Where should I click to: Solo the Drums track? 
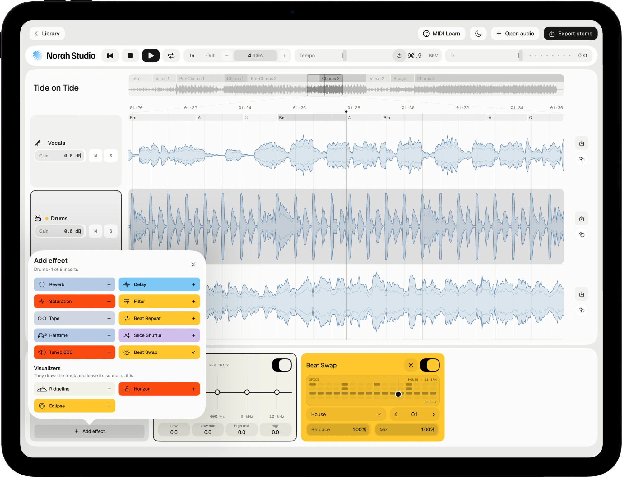111,231
